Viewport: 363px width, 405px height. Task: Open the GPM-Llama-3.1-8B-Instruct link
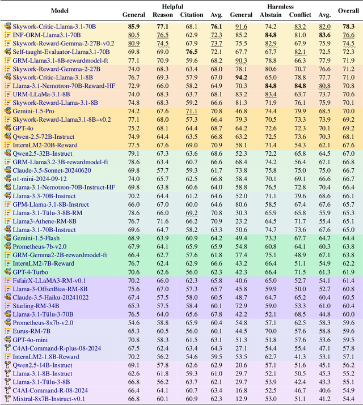coord(50,204)
